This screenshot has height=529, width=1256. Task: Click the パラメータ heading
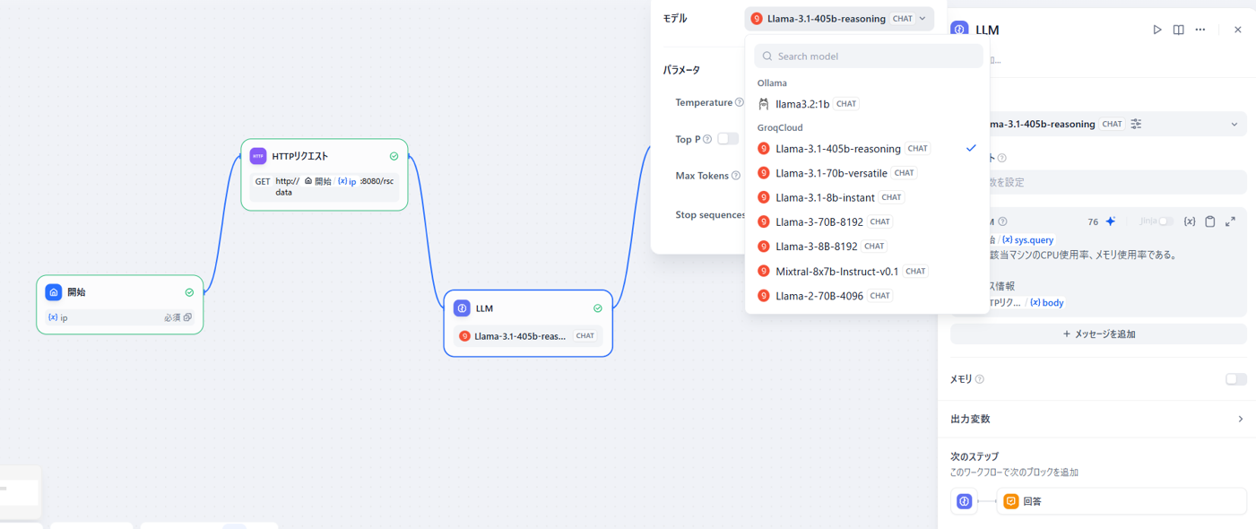click(681, 70)
